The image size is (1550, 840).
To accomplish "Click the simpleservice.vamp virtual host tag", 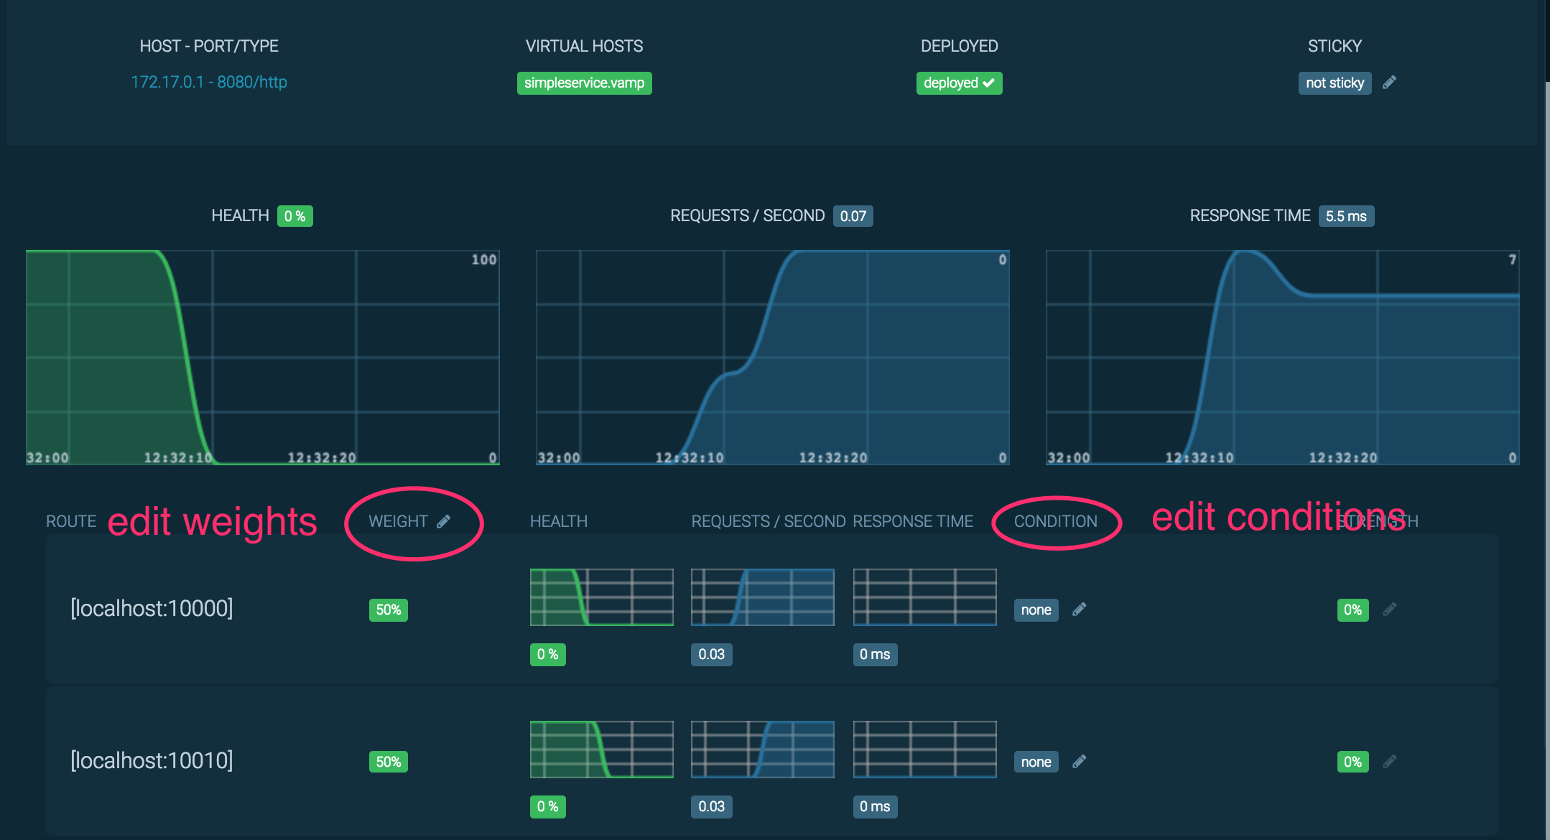I will tap(584, 83).
